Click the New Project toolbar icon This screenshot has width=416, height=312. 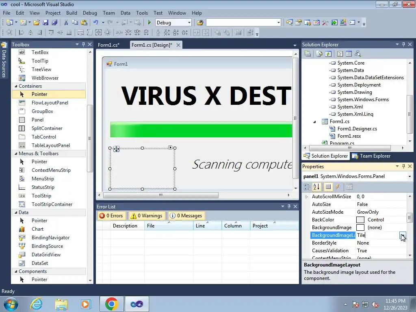click(10, 23)
